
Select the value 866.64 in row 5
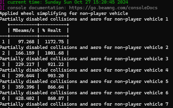point(56,87)
